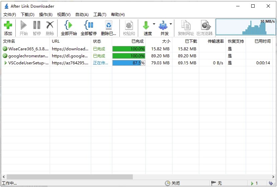Click the green play count icon in status bar
The height and width of the screenshot is (187, 277).
tap(252, 183)
